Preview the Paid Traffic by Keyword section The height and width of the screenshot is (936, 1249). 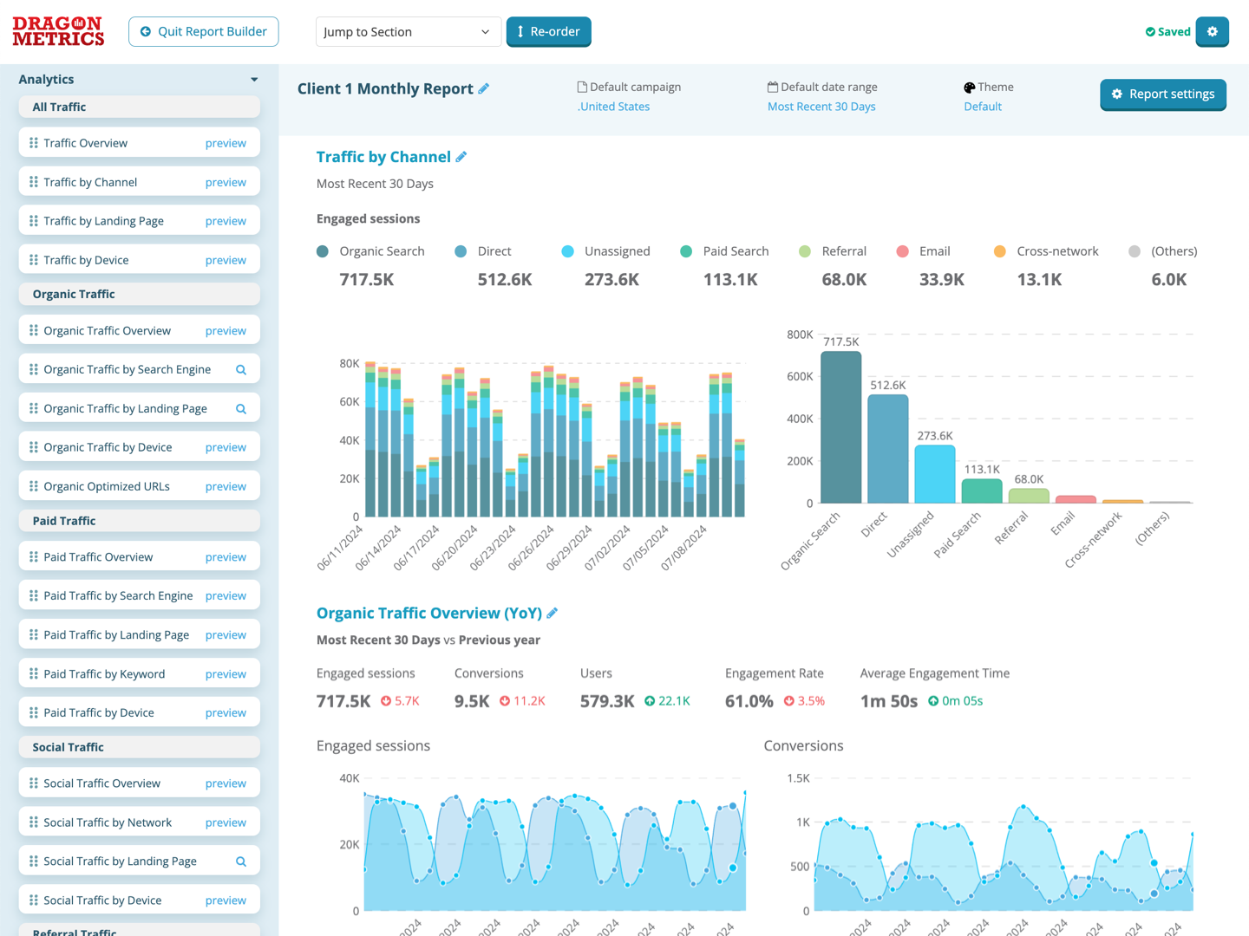tap(226, 673)
